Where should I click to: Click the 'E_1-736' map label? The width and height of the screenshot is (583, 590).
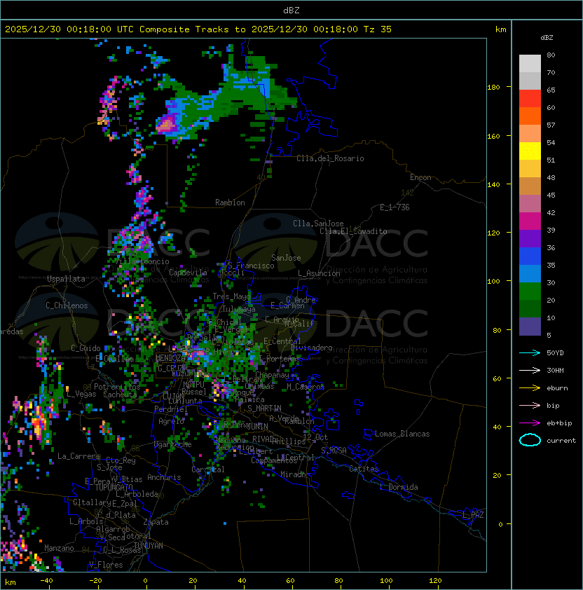click(x=395, y=207)
